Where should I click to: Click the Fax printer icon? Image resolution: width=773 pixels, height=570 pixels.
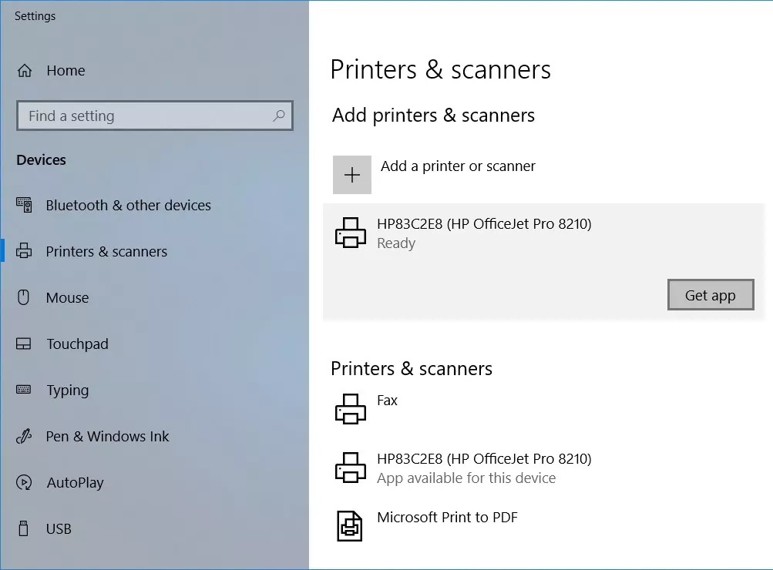pos(351,408)
